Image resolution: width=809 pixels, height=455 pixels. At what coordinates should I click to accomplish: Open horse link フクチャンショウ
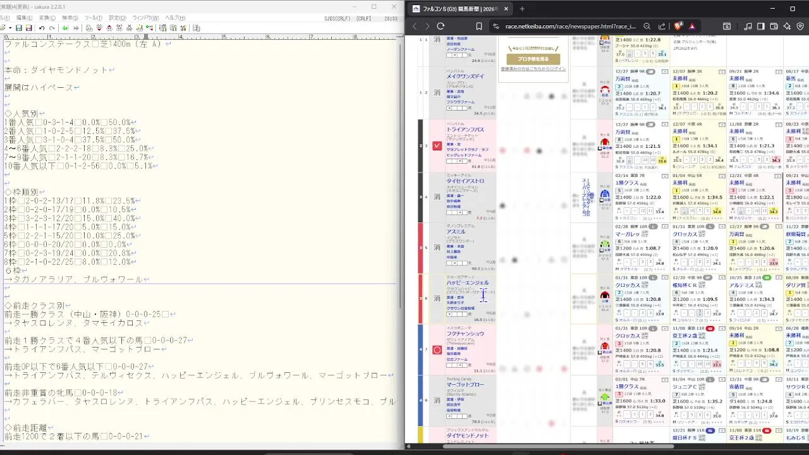pyautogui.click(x=465, y=334)
